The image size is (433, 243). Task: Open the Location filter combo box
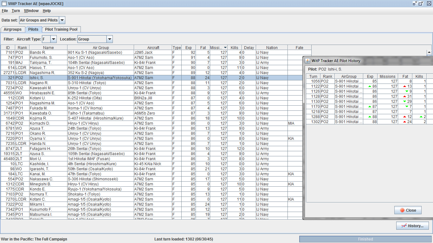click(x=109, y=39)
